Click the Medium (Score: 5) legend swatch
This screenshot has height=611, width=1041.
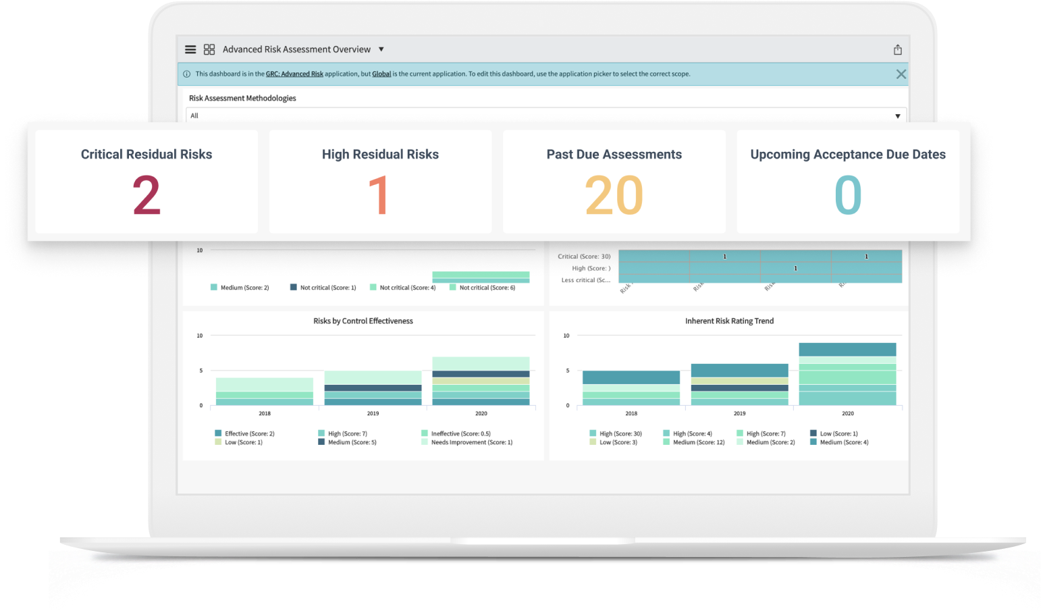click(321, 442)
